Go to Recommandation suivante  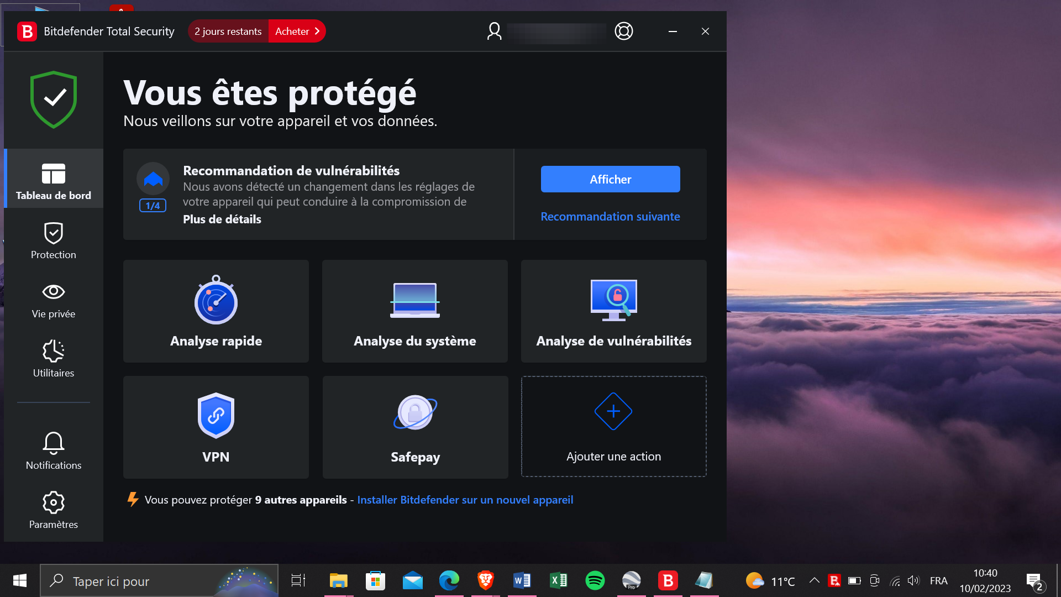click(610, 217)
